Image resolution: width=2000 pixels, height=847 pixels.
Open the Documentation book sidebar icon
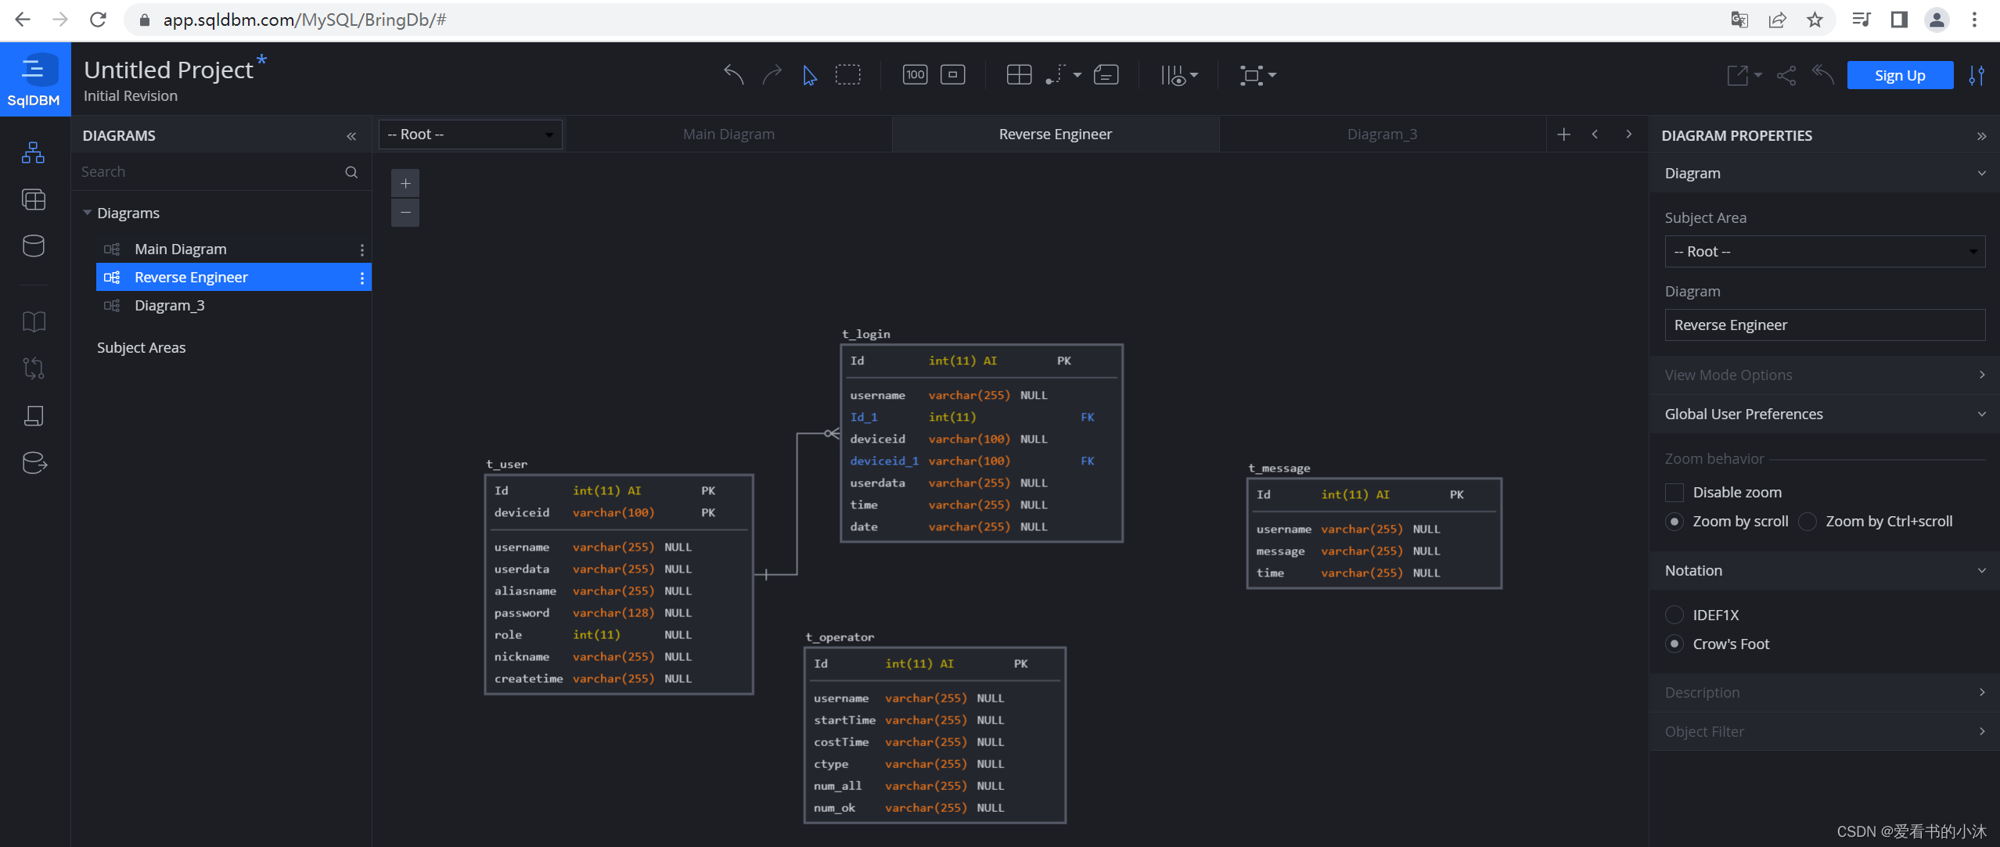tap(34, 321)
